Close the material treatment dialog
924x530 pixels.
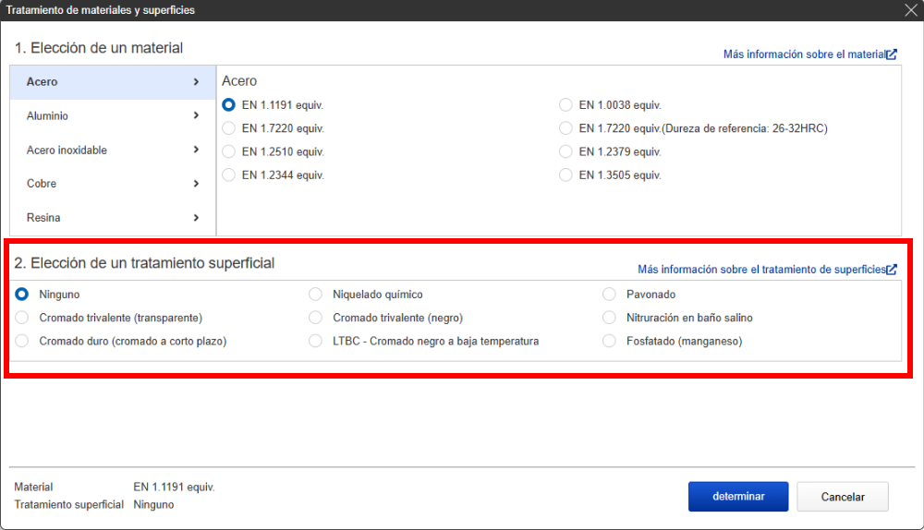point(910,10)
